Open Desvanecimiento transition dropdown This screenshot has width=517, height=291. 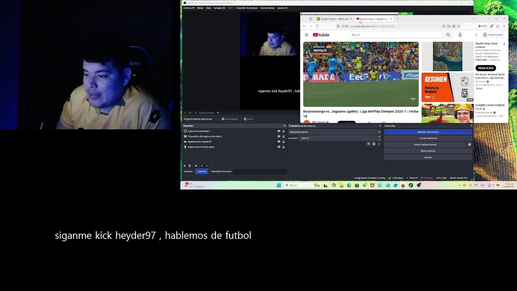click(x=335, y=132)
